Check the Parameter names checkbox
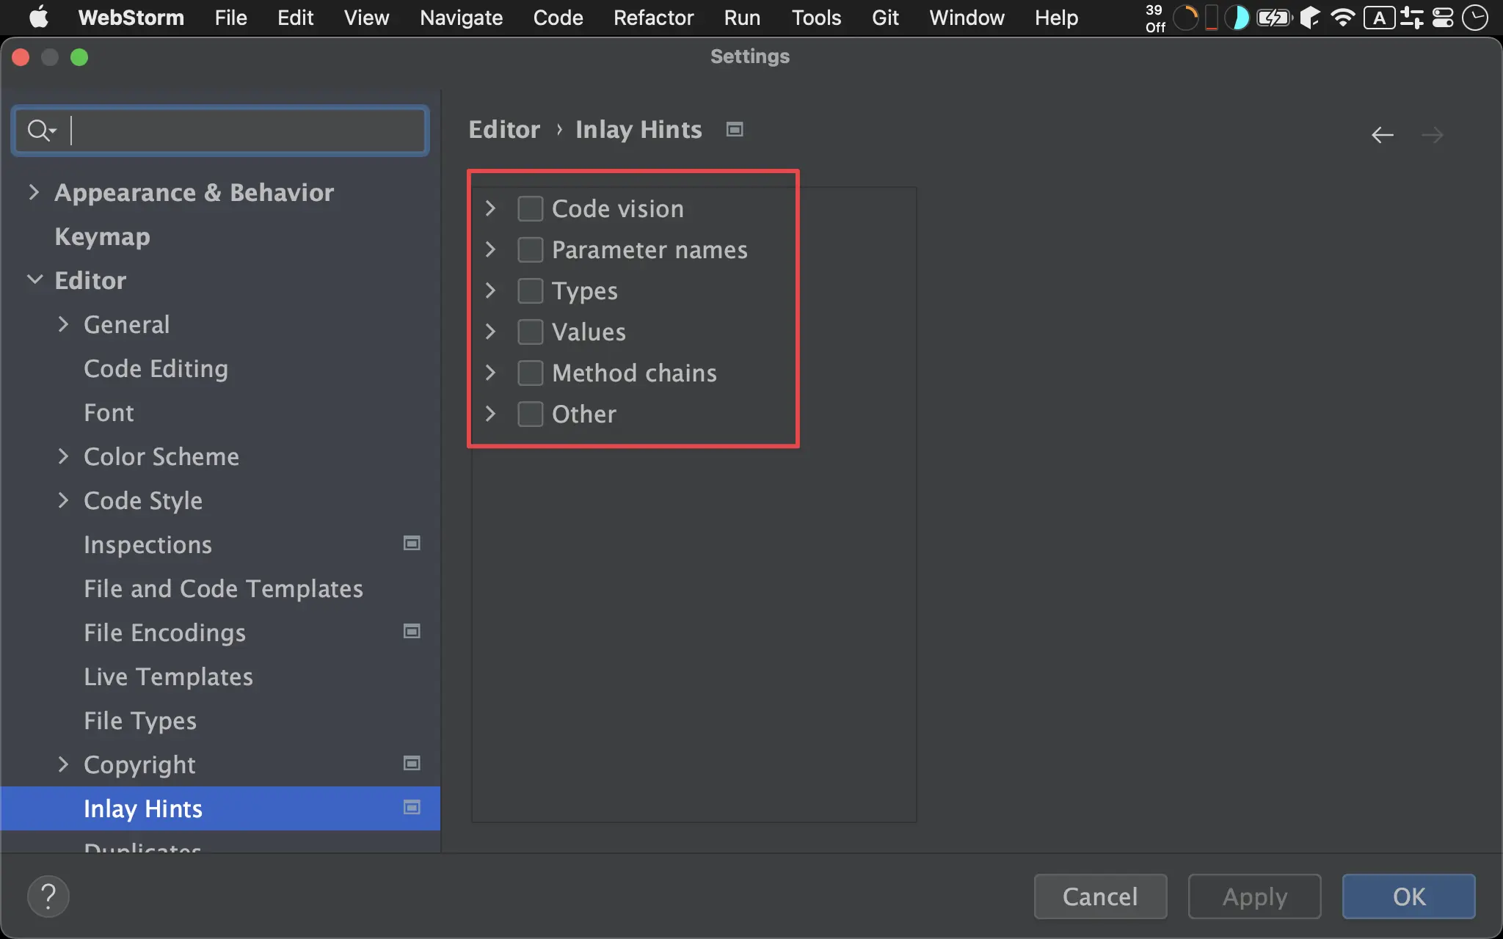This screenshot has height=939, width=1503. 530,250
